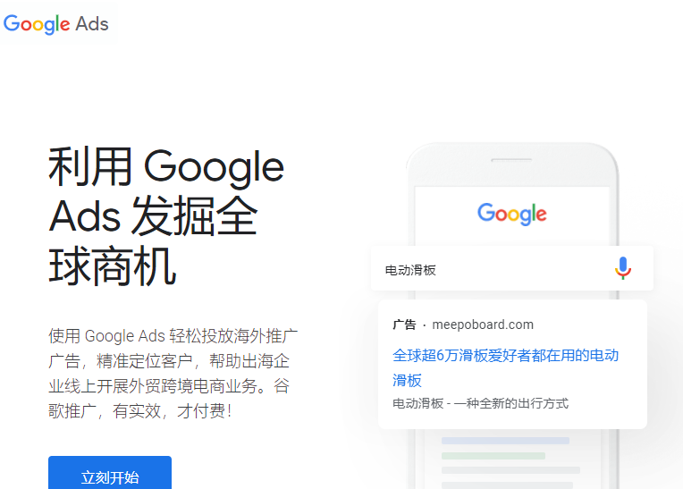683x489 pixels.
Task: Click the phone speaker bar at top
Action: pos(511,160)
